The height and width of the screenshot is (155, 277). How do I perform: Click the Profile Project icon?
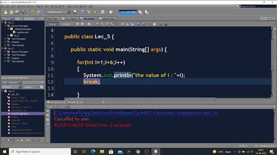coord(111,12)
